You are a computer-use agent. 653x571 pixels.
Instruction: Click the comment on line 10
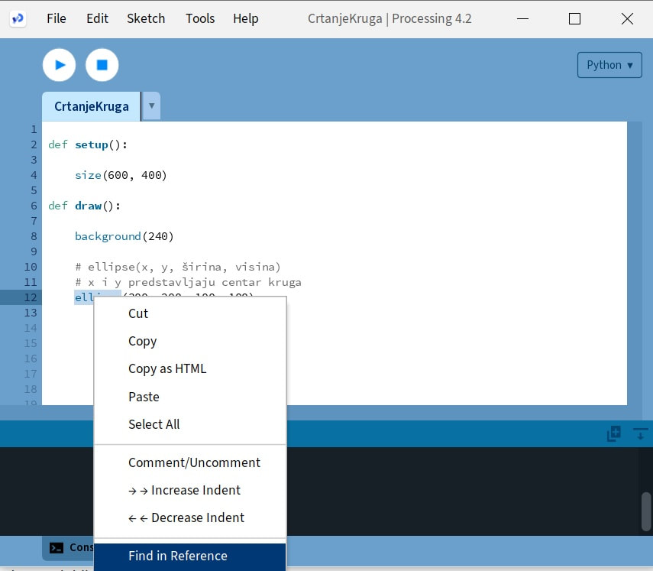pyautogui.click(x=178, y=267)
